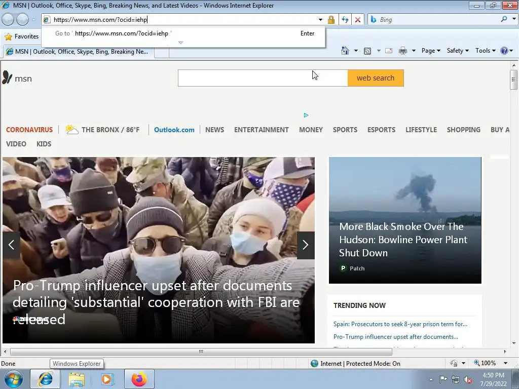
Task: Click the vertical scrollbar down arrow
Action: click(514, 343)
